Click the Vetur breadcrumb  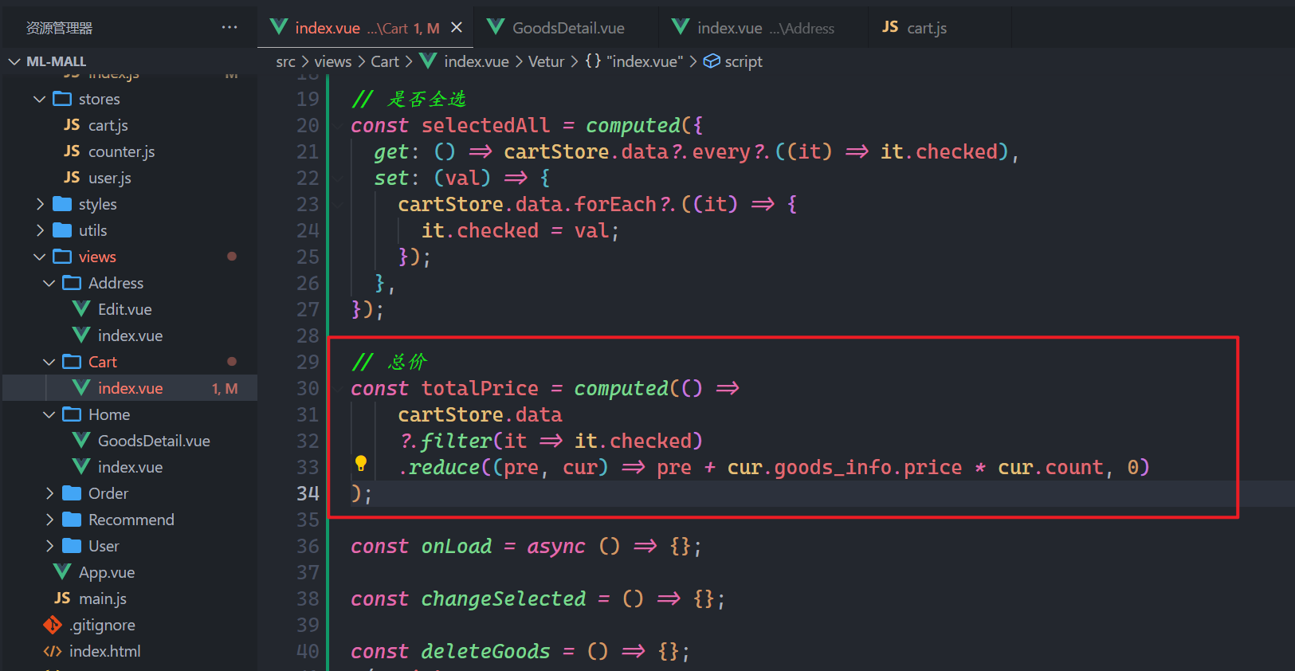click(x=546, y=61)
